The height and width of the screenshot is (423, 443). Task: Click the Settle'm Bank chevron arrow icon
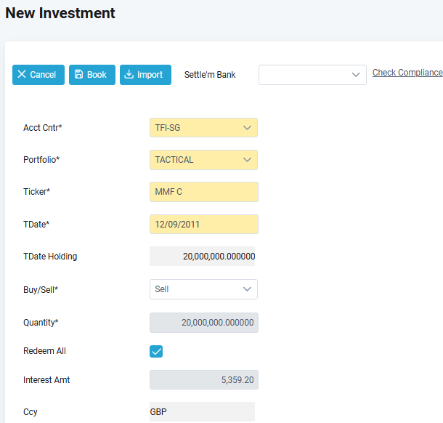(x=356, y=75)
